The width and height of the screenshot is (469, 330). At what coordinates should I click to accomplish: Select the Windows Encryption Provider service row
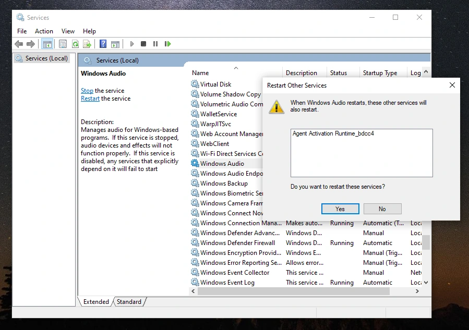coord(306,252)
